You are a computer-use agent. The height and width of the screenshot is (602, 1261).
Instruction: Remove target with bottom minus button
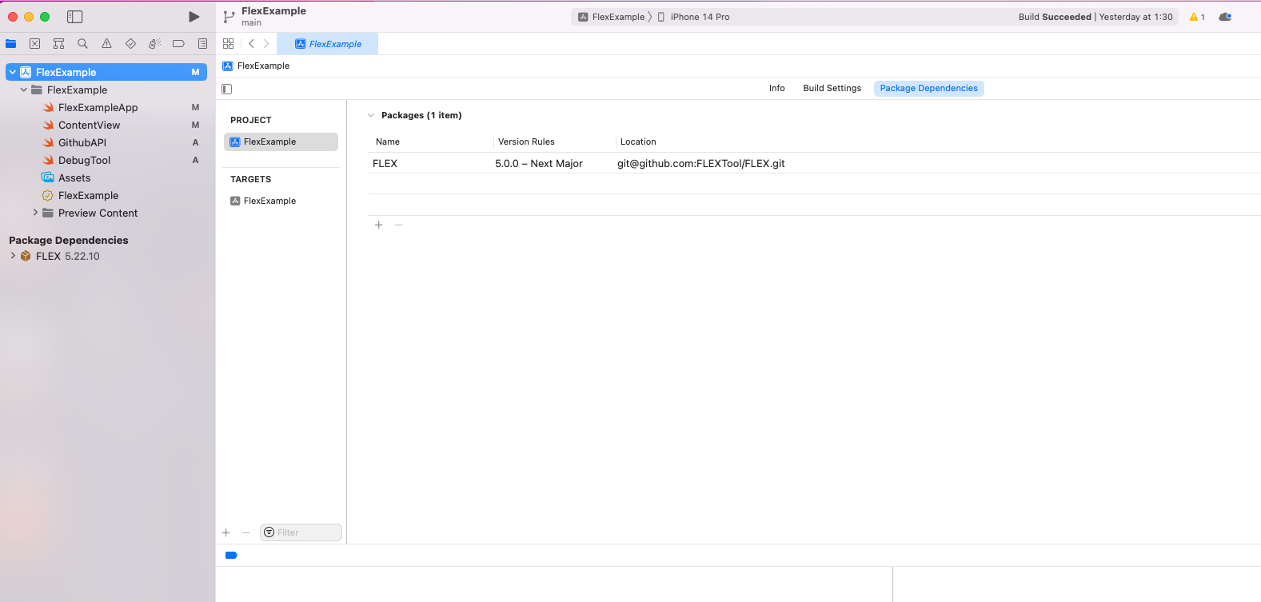[246, 532]
